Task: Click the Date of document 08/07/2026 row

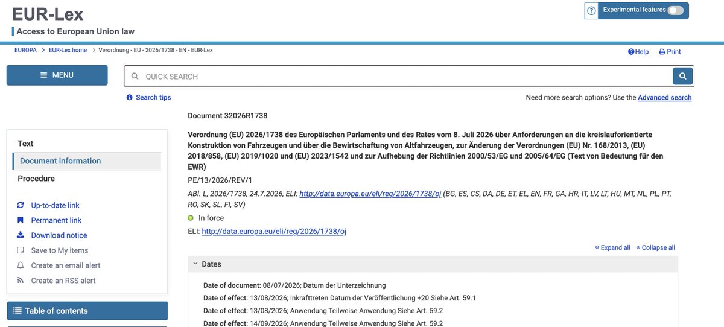Action: pos(294,285)
